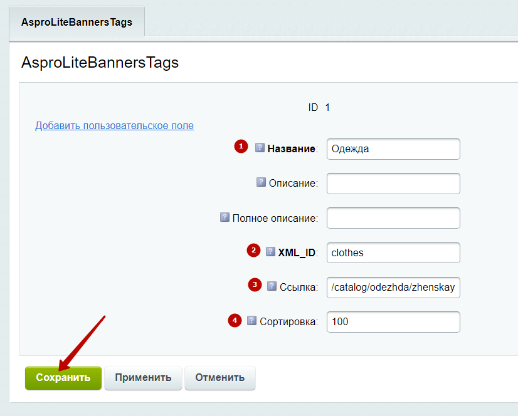
Task: Click red marker number 2
Action: [x=254, y=250]
